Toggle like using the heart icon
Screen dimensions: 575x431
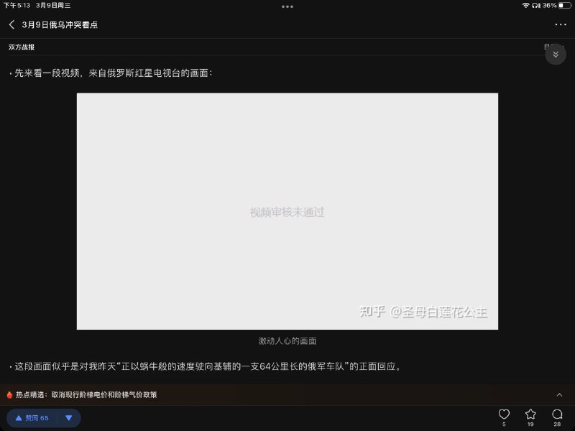[504, 415]
